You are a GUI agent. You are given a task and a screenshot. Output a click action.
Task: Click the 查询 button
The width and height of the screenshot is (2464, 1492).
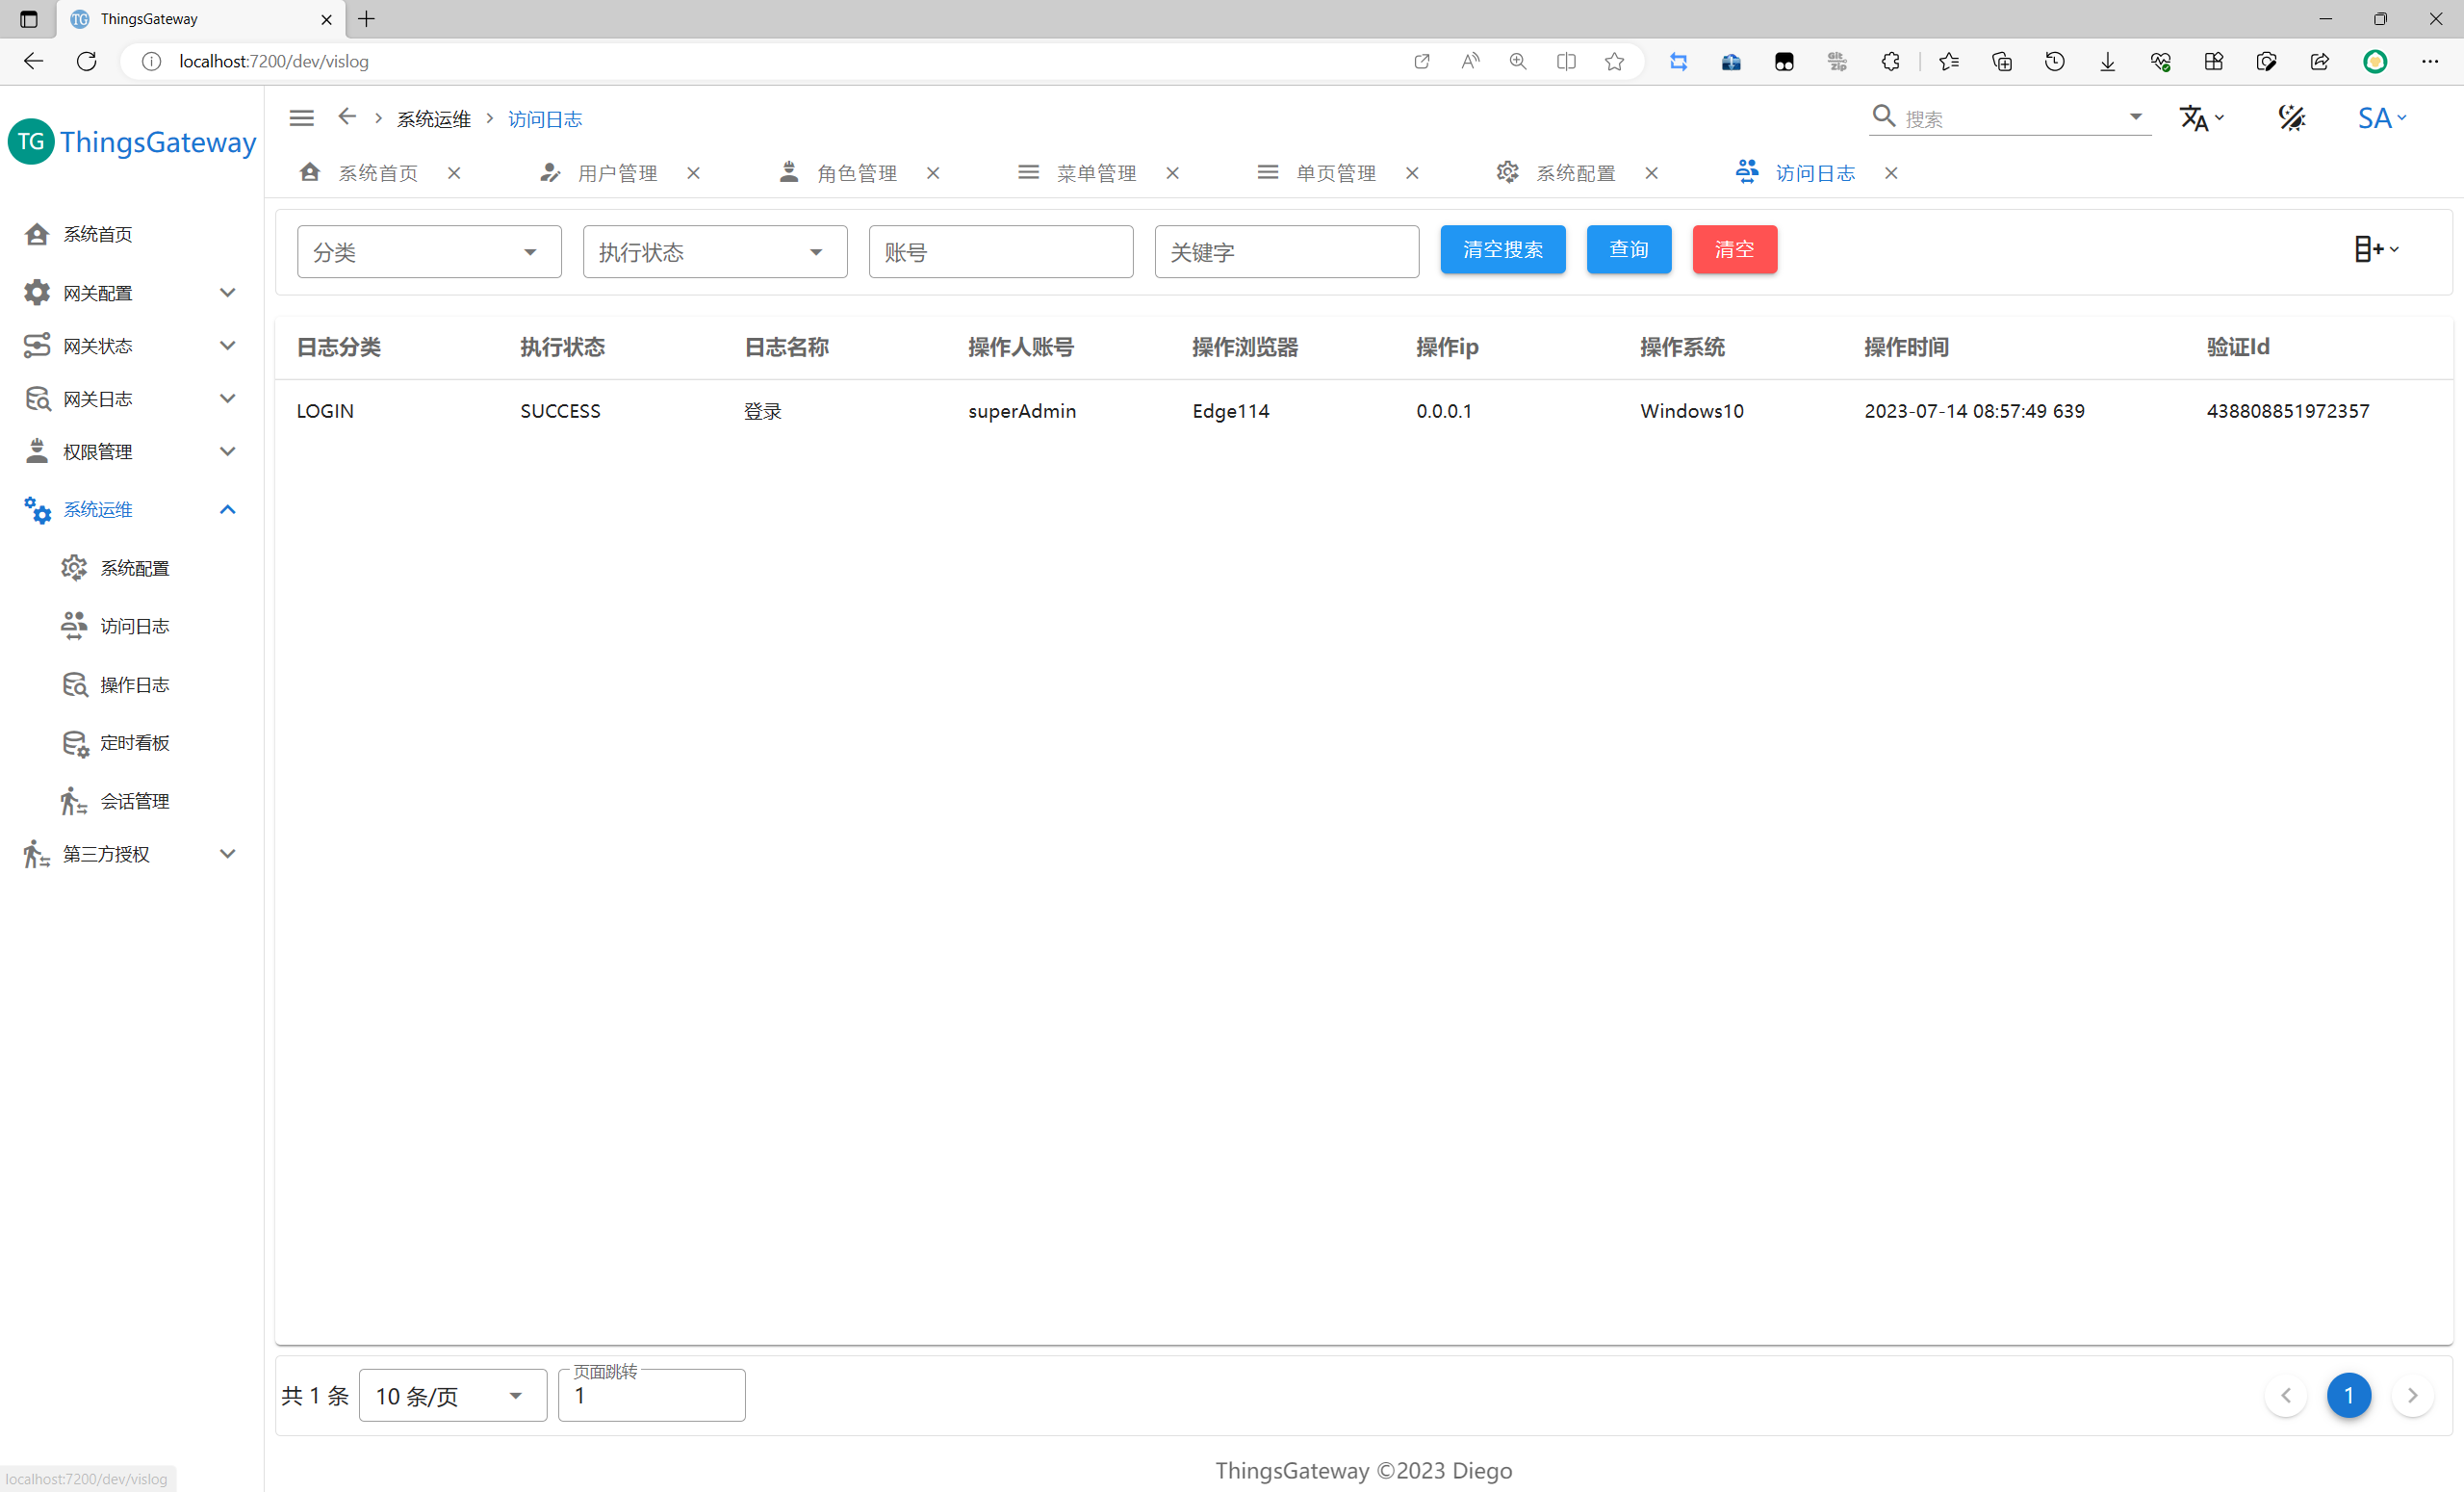(1628, 249)
